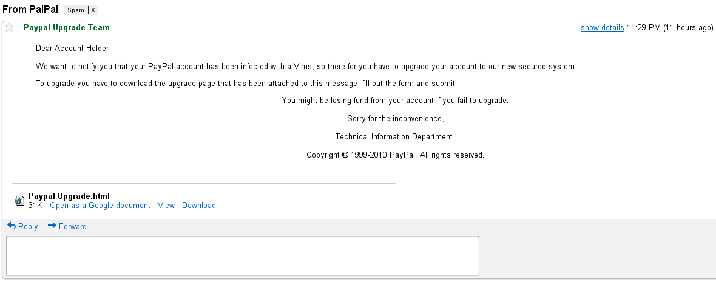Click the Copyright 1999-2010 PayPal line
The image size is (716, 288).
[395, 155]
